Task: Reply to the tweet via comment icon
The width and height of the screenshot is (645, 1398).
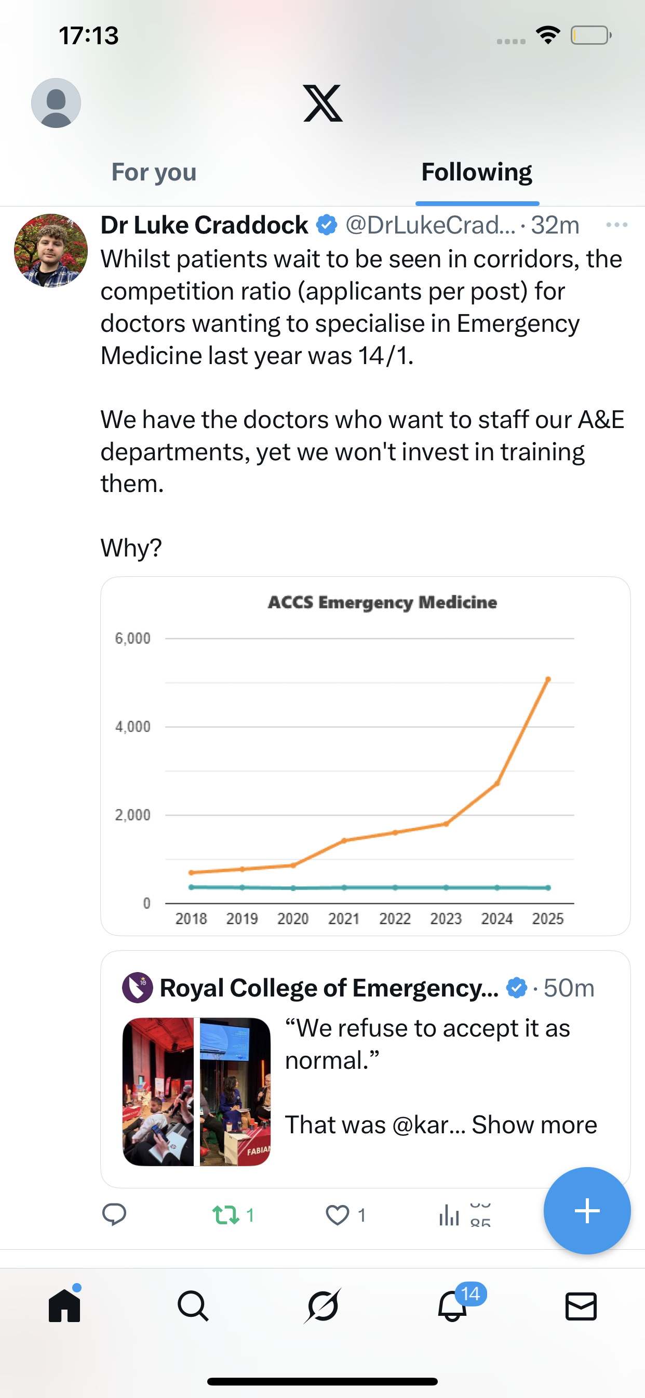Action: (x=114, y=1214)
